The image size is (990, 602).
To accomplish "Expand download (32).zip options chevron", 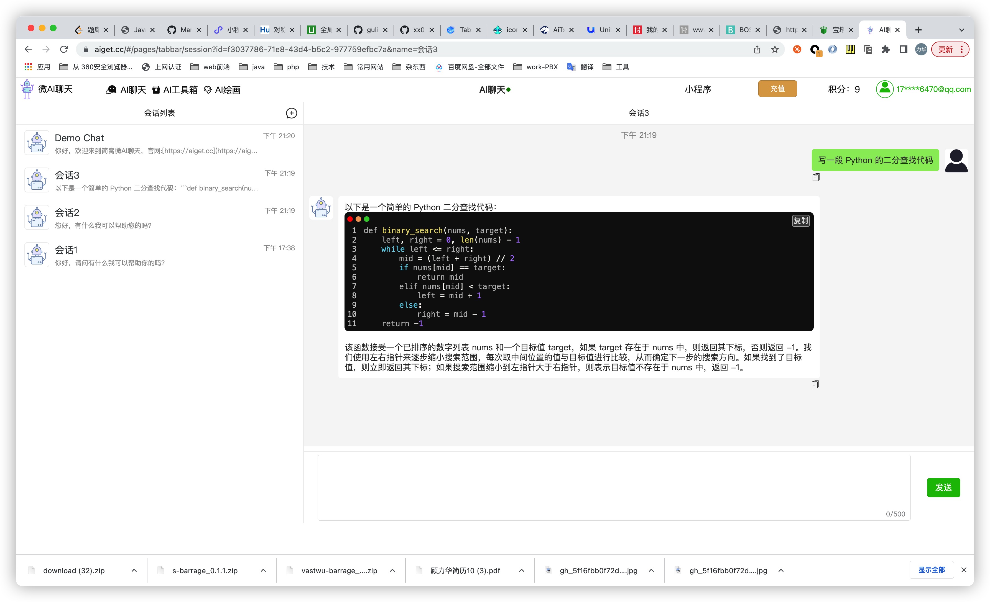I will (x=134, y=570).
